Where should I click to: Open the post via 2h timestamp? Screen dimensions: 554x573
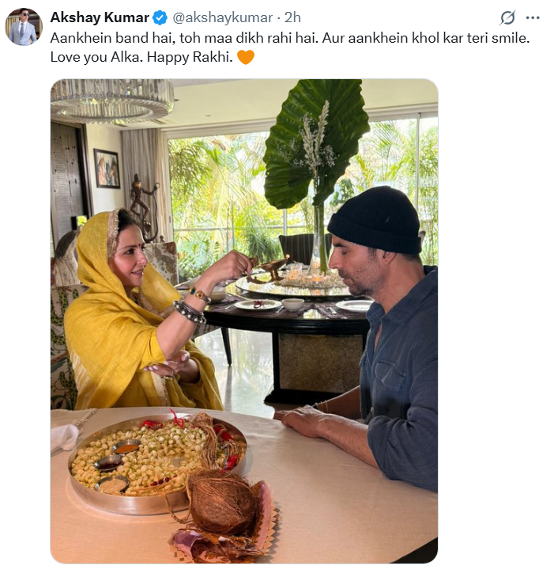point(292,17)
